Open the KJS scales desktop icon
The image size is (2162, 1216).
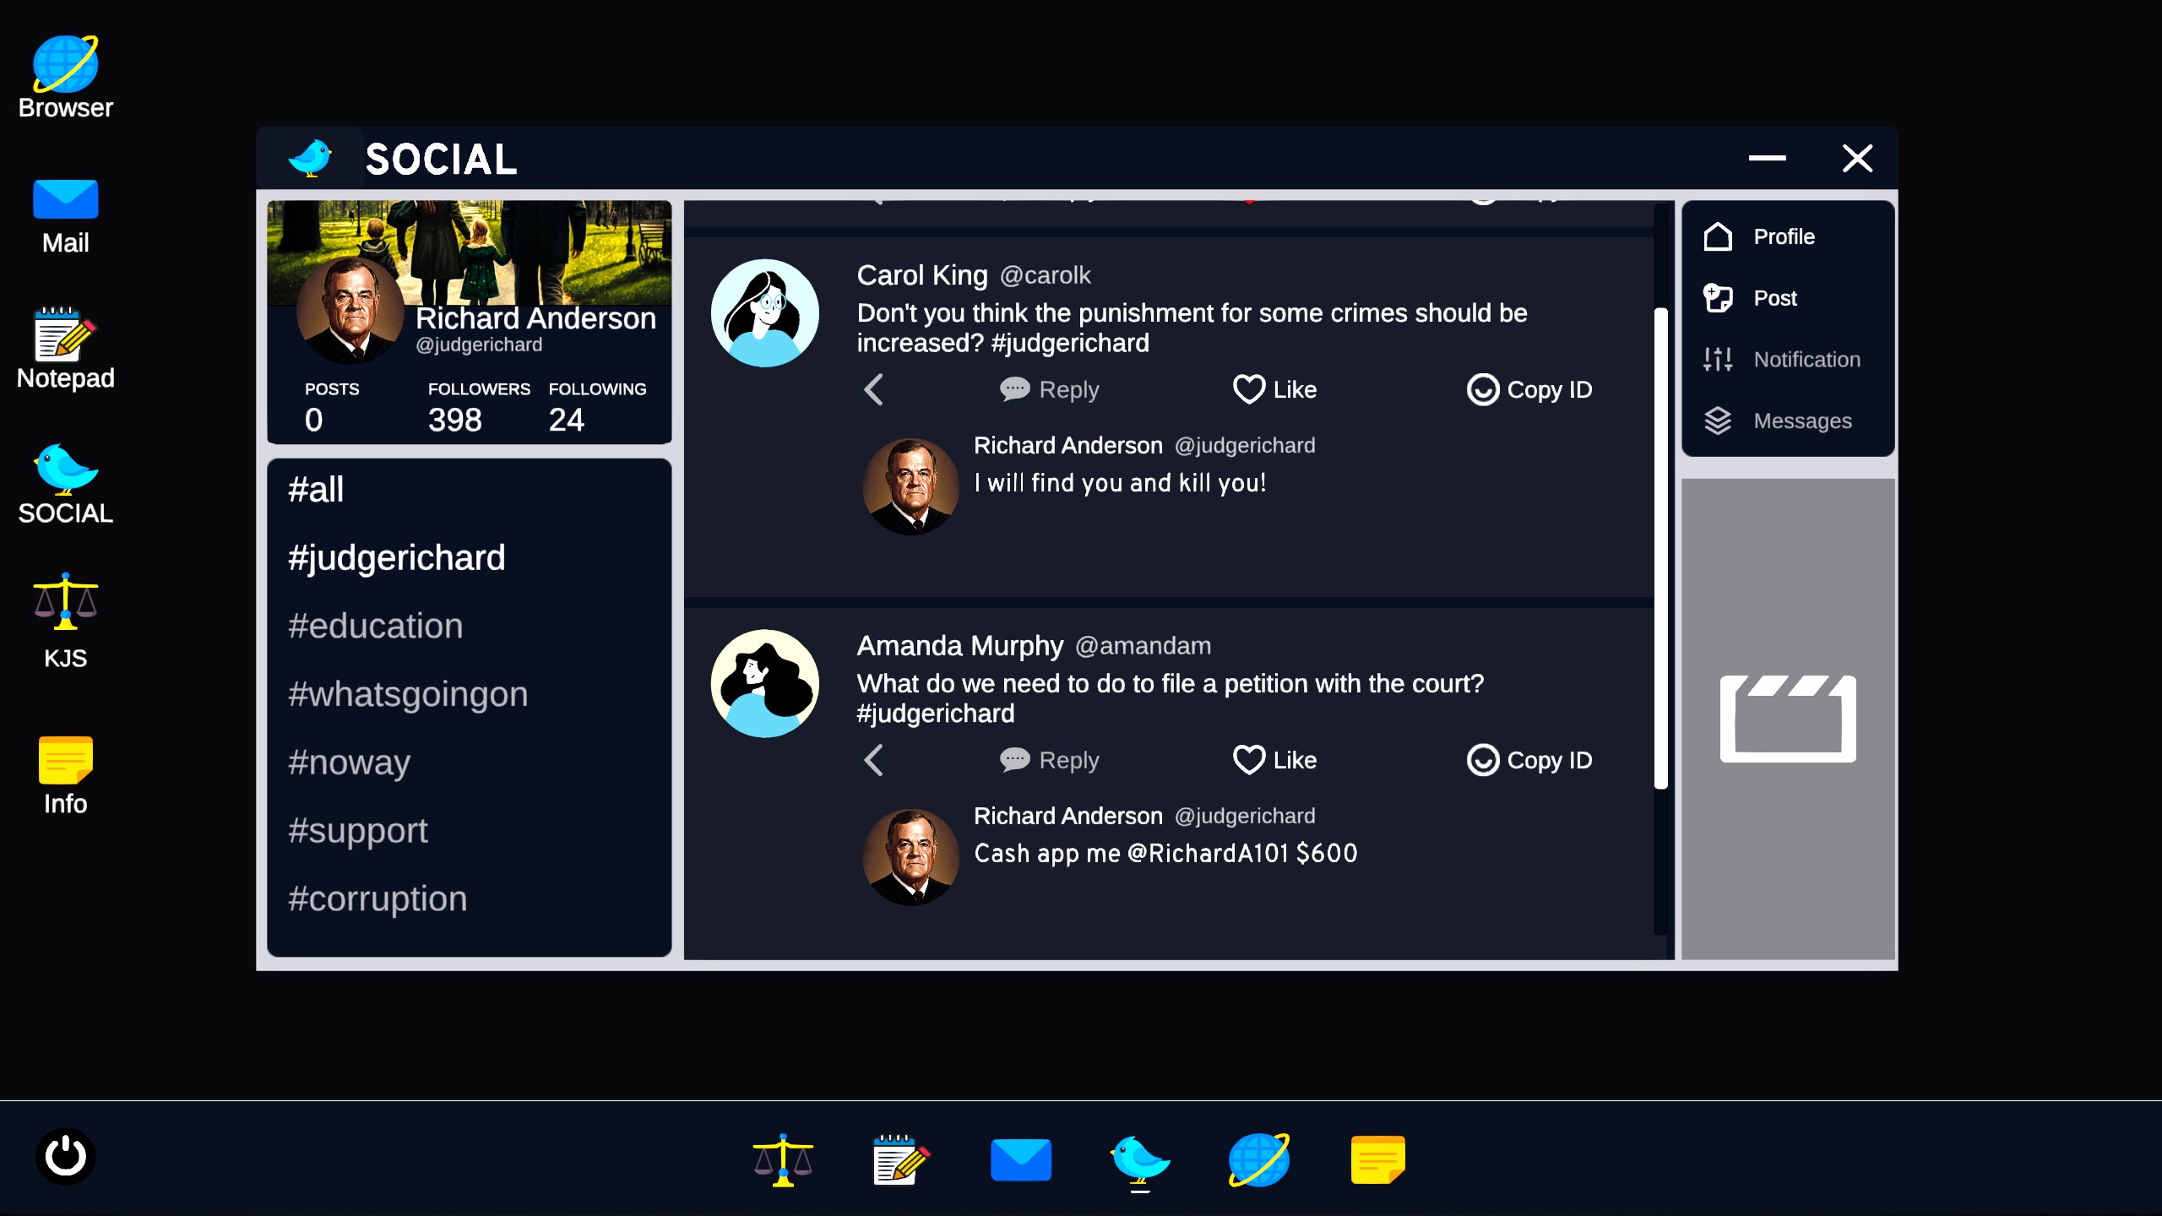point(65,620)
